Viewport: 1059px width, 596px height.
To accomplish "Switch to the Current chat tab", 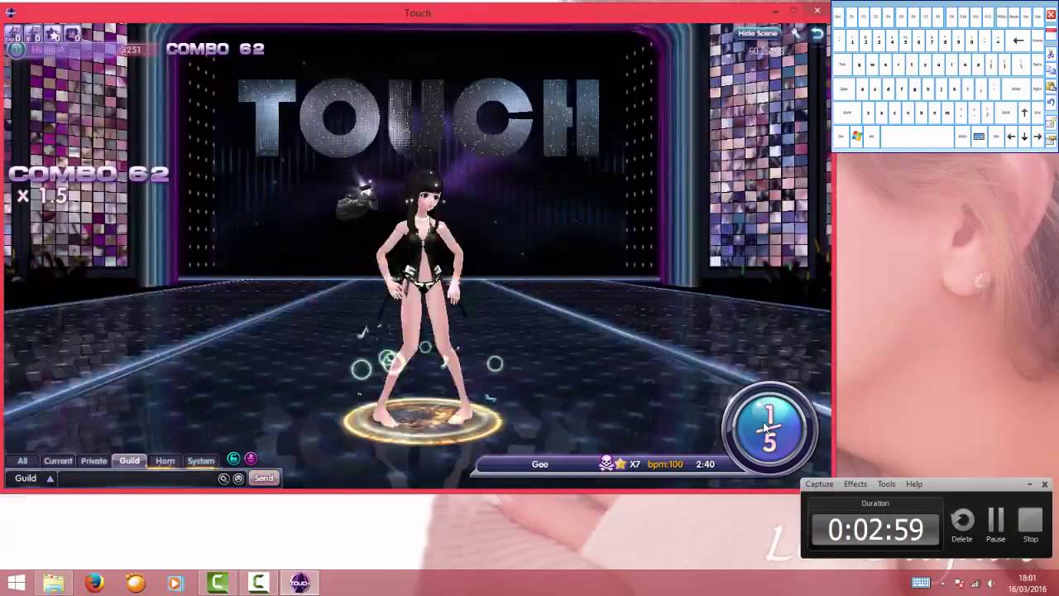I will click(x=58, y=461).
